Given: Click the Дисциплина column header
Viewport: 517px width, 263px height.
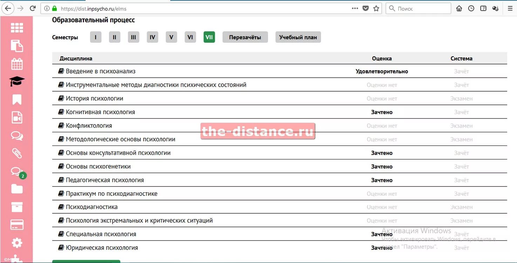Looking at the screenshot, I should tap(76, 58).
